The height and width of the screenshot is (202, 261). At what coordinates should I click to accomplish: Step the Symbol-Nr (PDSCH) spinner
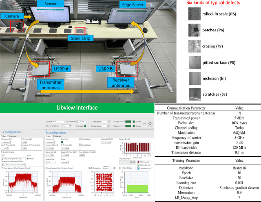(x=115, y=168)
